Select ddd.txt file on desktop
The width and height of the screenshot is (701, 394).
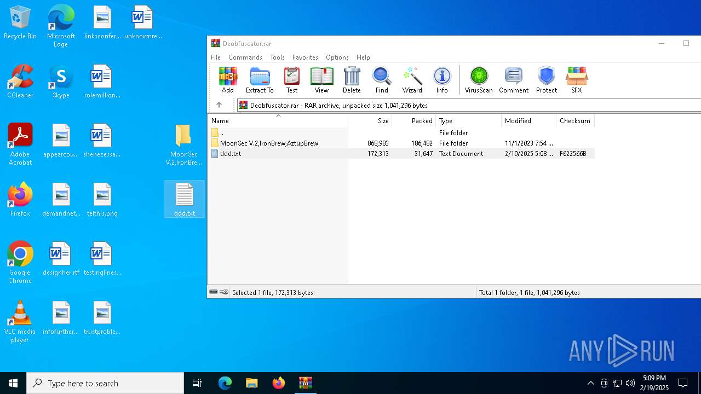[x=185, y=200]
